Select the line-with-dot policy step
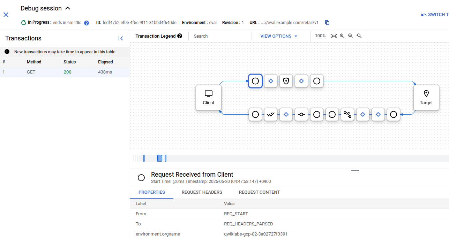This screenshot has height=239, width=449. (x=301, y=114)
